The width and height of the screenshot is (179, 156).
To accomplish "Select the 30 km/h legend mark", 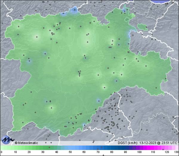I will pos(43,152).
